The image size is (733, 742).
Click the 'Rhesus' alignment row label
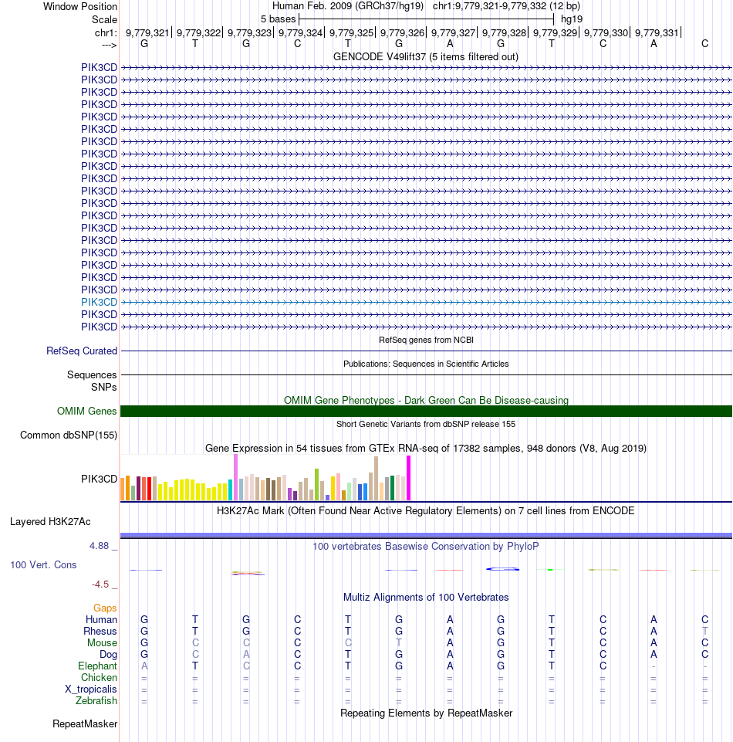pyautogui.click(x=100, y=632)
